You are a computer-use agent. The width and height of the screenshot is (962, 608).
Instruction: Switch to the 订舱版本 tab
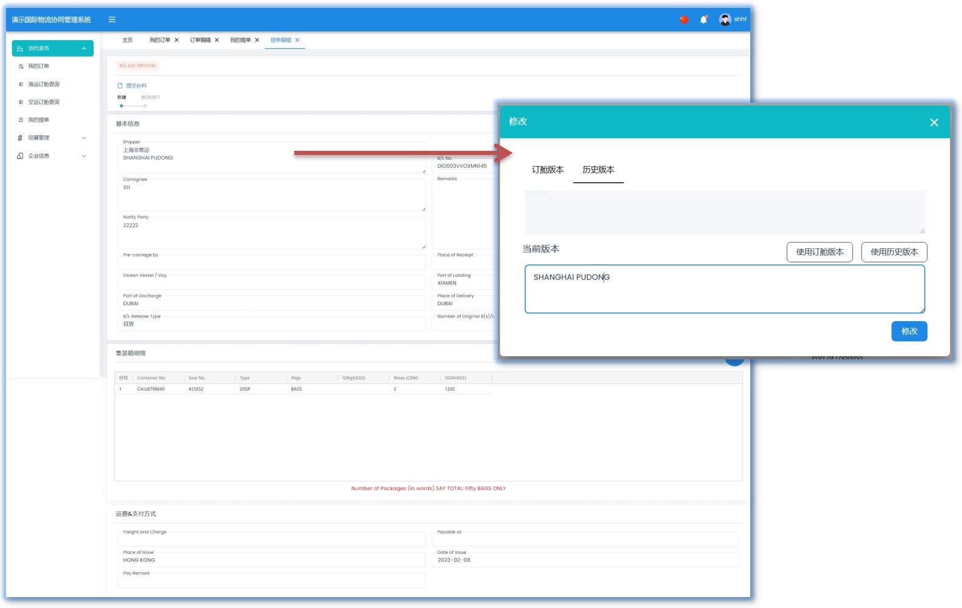pos(548,170)
